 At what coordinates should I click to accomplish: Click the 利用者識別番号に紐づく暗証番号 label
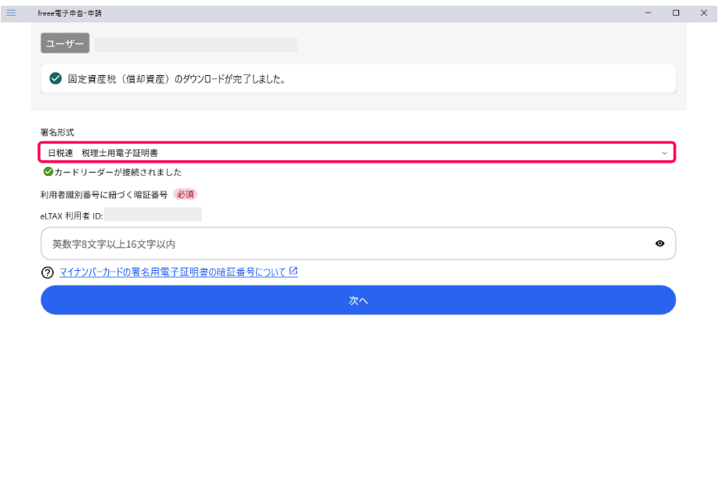point(104,195)
